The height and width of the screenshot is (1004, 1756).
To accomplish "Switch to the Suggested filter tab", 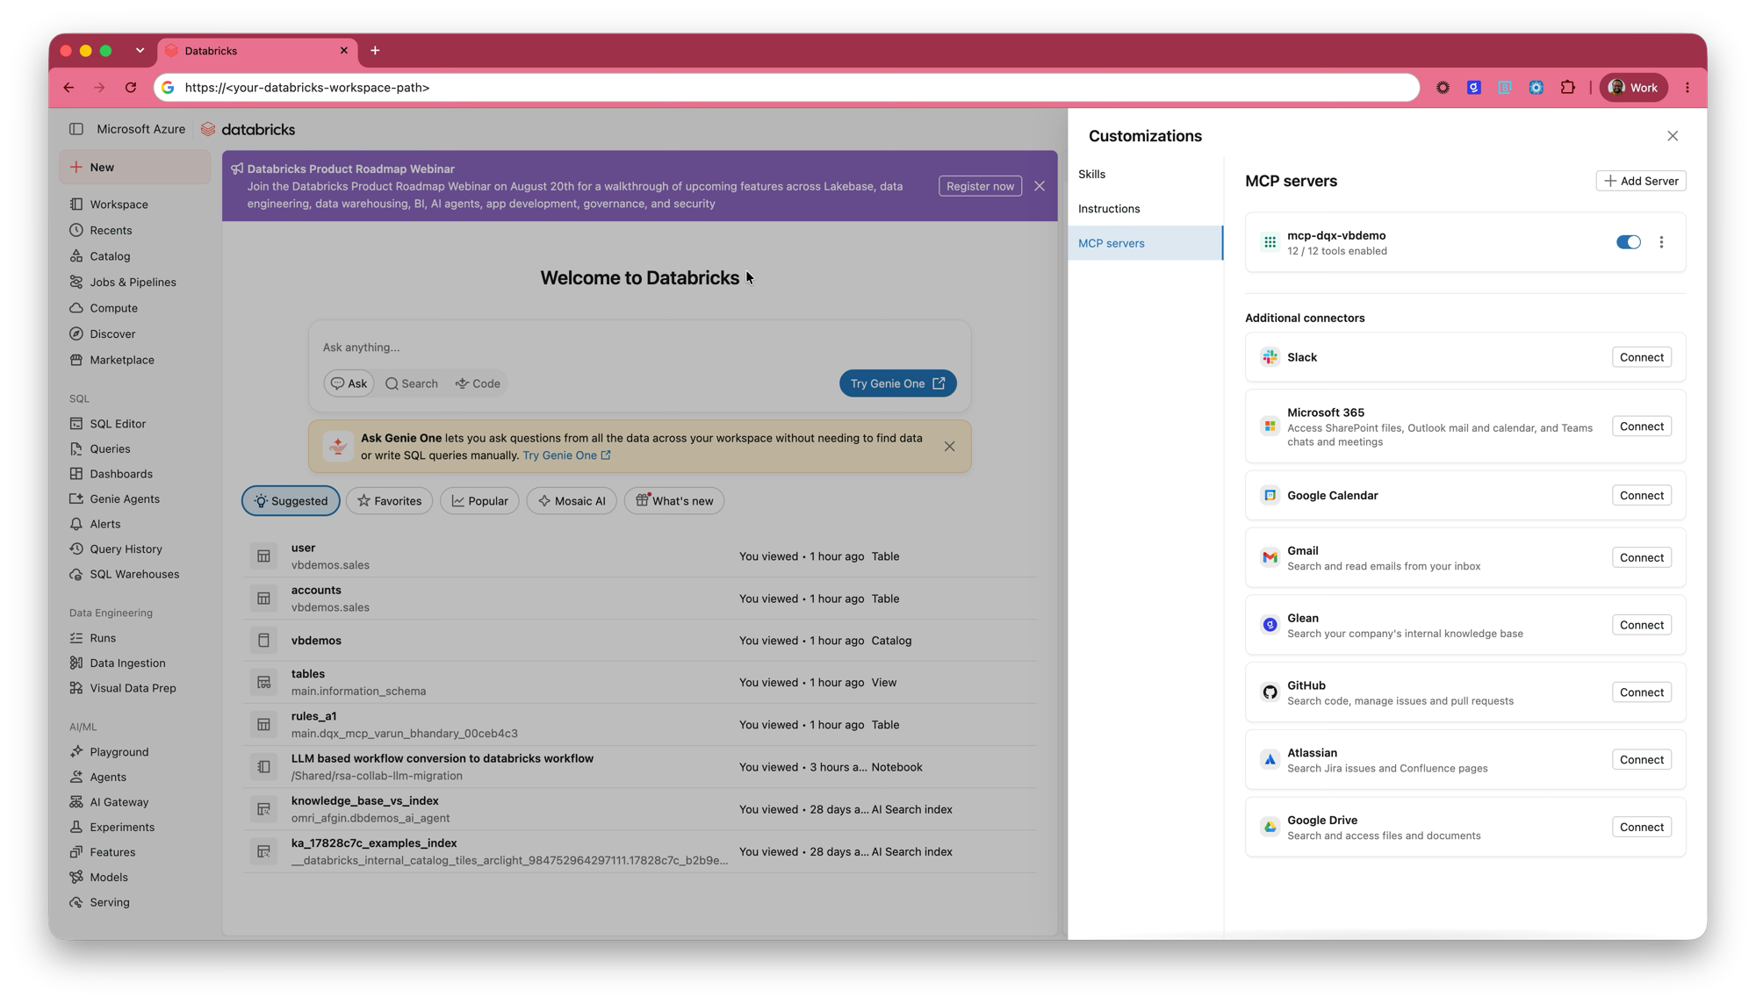I will pyautogui.click(x=291, y=501).
